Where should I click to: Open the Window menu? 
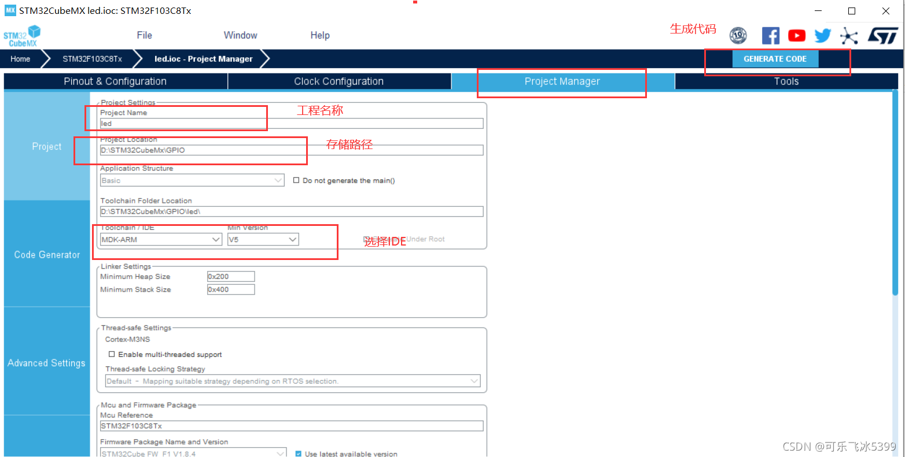(241, 35)
